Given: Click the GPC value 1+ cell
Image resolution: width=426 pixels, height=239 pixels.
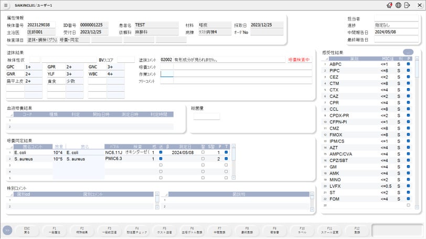Looking at the screenshot, I should [x=34, y=67].
